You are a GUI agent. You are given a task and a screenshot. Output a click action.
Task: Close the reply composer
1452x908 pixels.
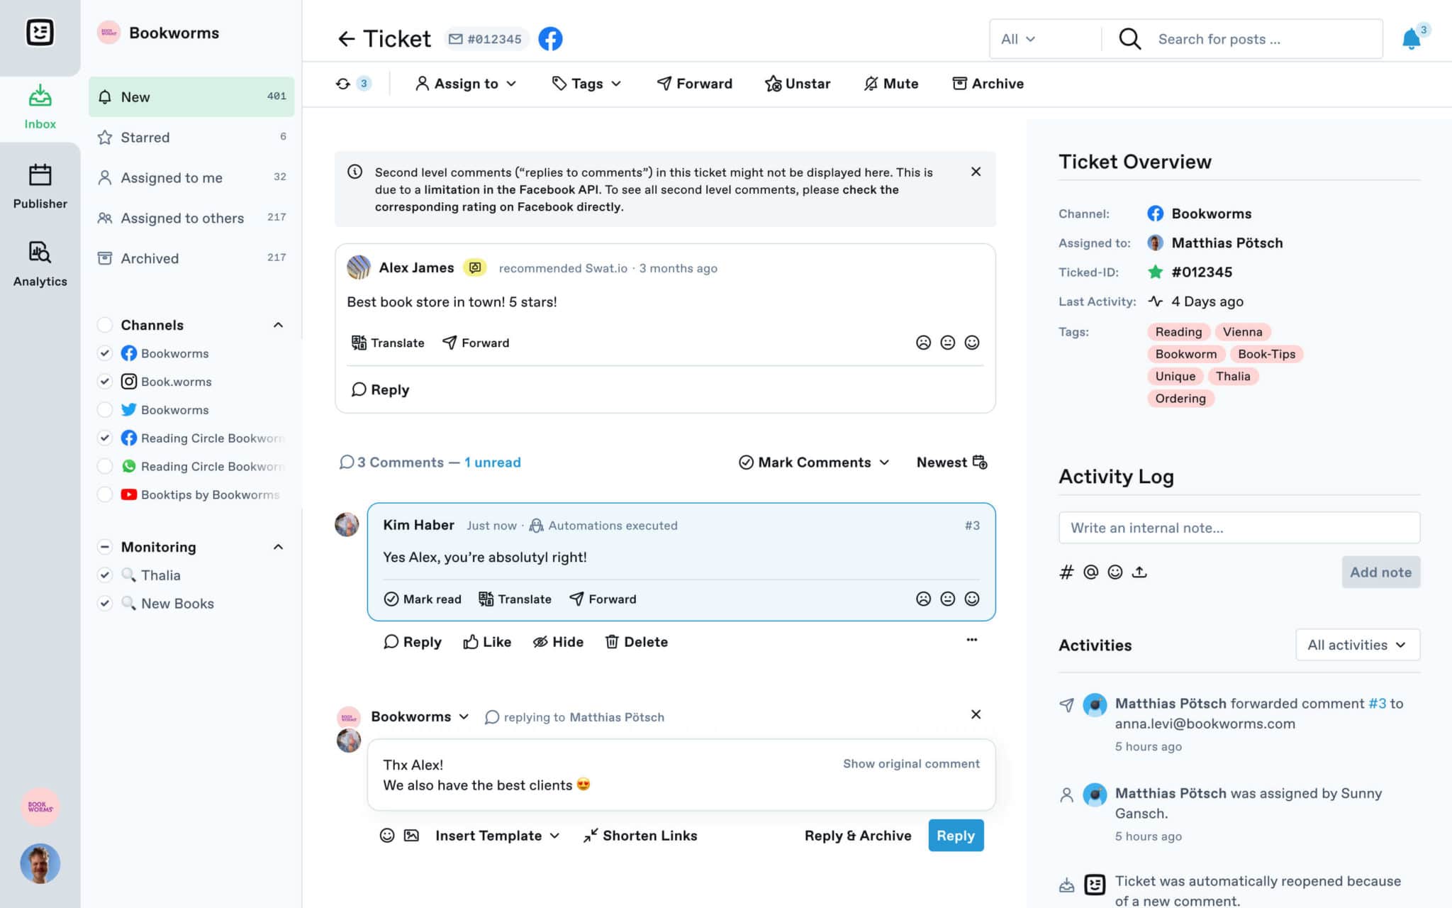pos(976,714)
